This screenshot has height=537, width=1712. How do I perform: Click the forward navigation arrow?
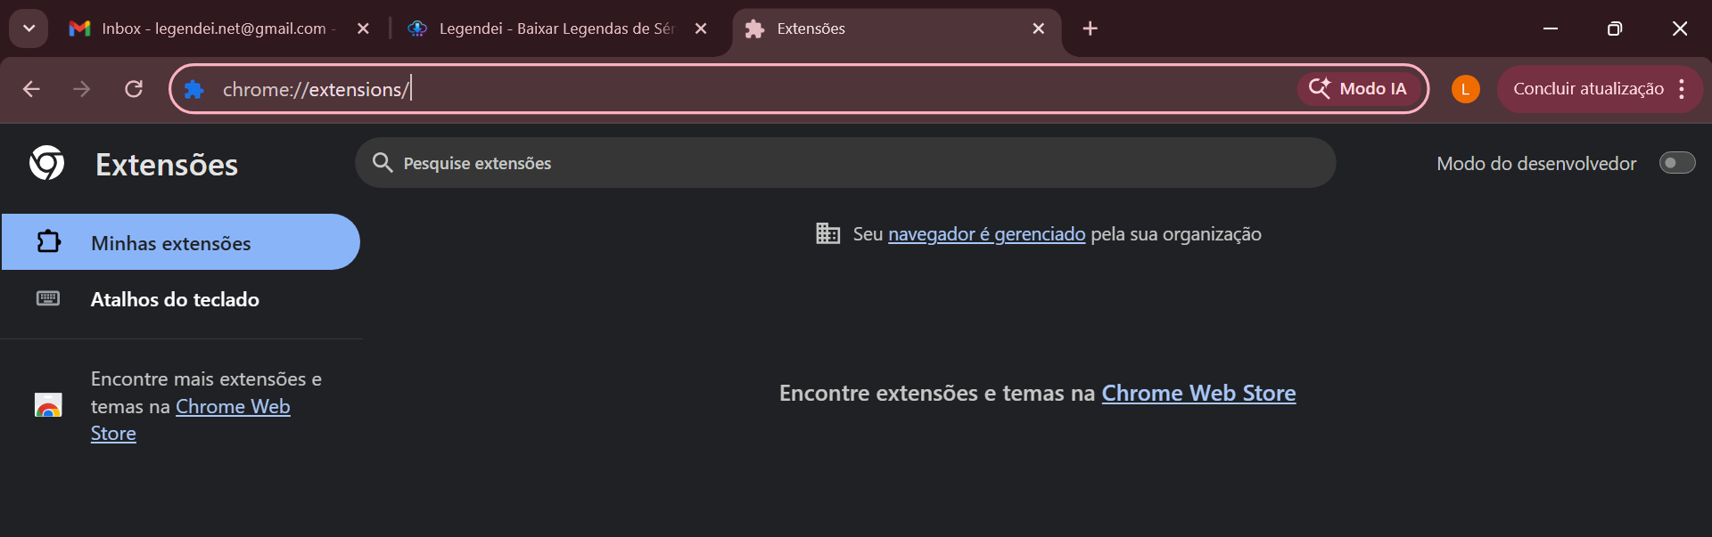(82, 89)
